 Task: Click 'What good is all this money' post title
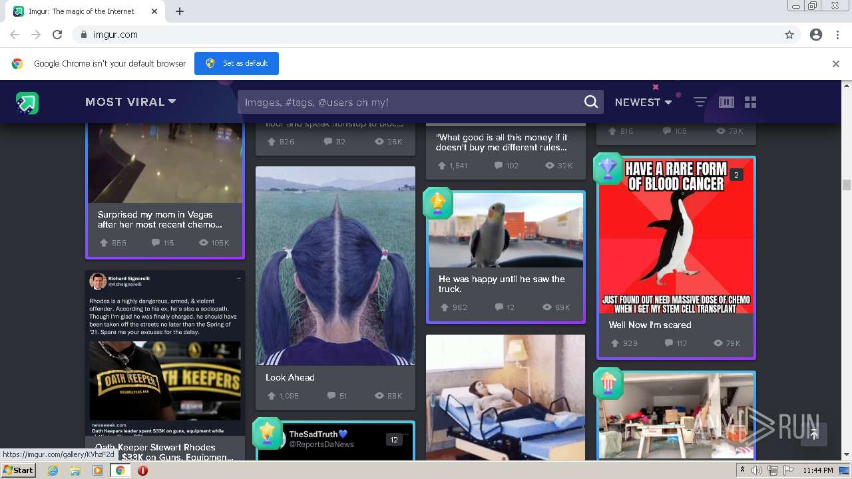coord(501,142)
